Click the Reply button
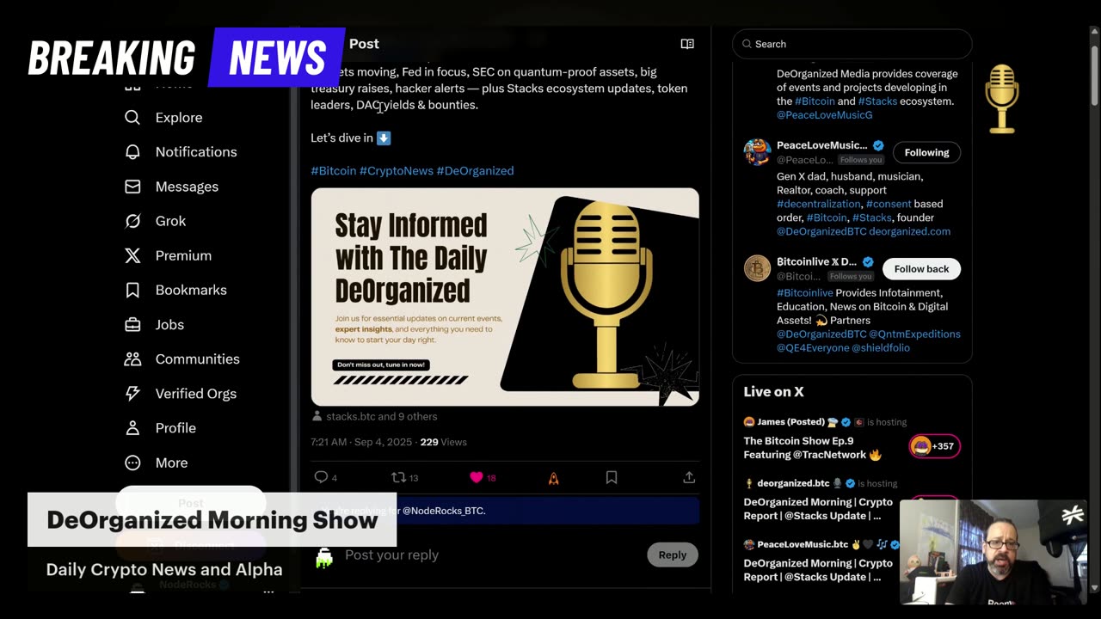 click(672, 555)
